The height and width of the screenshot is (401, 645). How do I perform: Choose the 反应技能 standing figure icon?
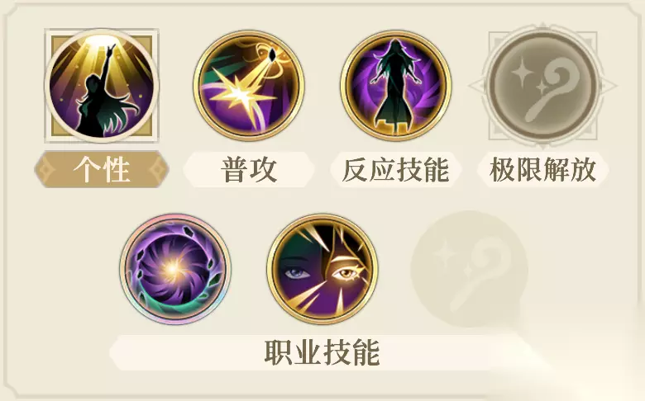396,86
